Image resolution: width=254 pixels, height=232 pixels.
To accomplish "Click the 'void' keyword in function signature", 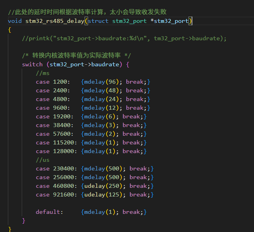I will point(15,21).
